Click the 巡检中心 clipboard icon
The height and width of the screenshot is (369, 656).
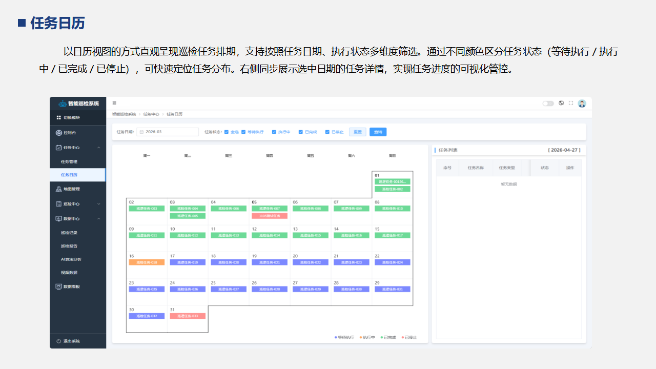click(59, 204)
